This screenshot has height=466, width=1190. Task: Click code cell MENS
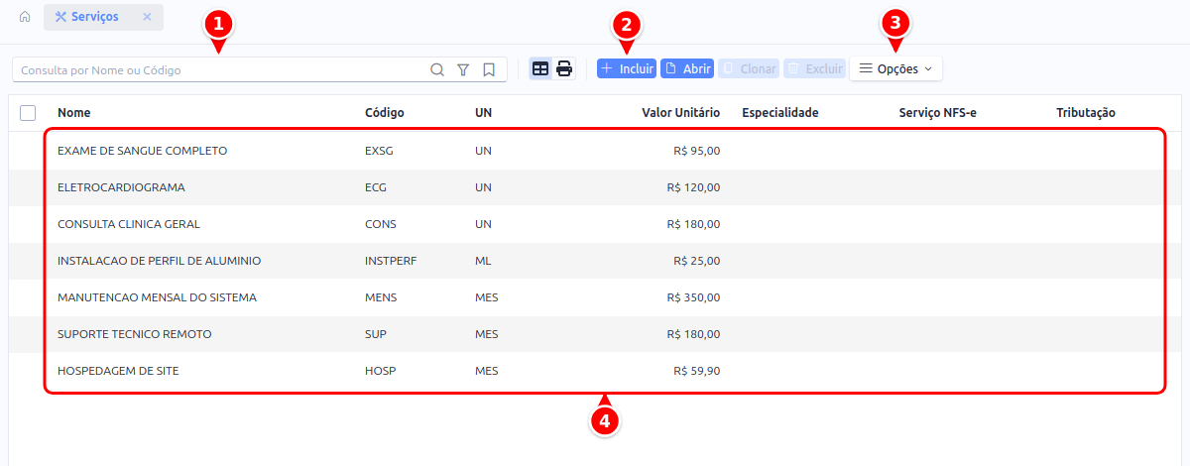[381, 297]
